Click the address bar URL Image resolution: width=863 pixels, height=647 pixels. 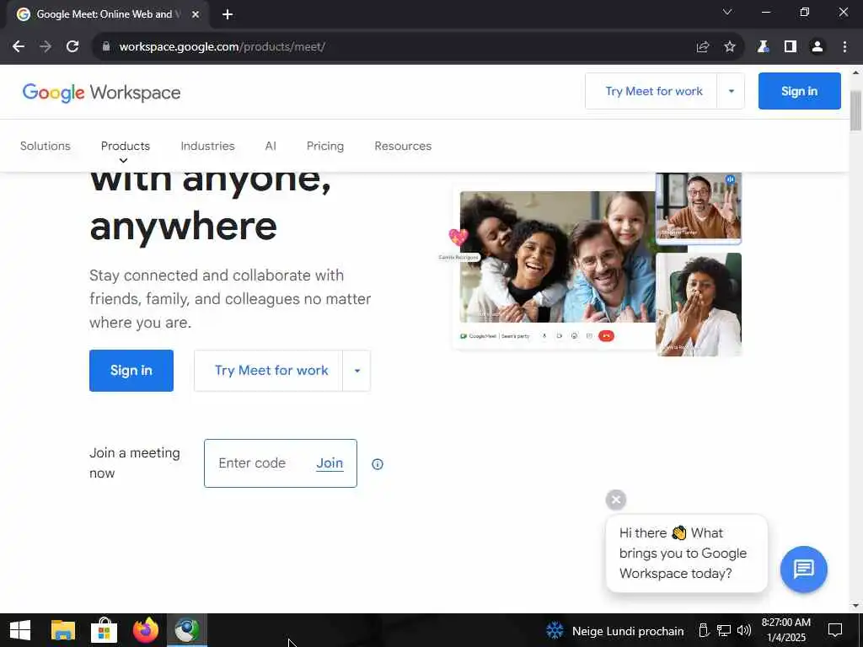[222, 47]
